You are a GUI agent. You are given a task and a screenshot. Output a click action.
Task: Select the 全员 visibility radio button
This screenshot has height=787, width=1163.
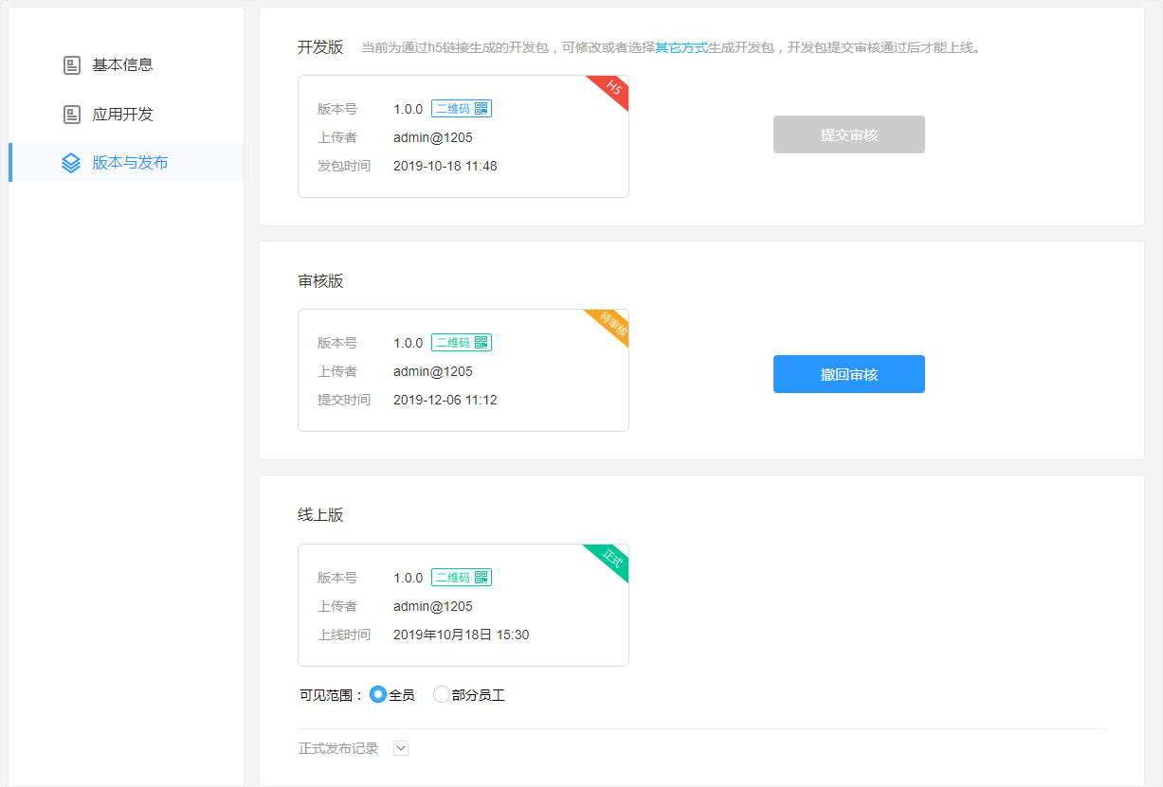click(378, 695)
